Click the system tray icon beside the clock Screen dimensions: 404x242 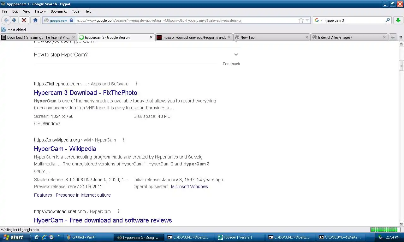pyautogui.click(x=380, y=237)
